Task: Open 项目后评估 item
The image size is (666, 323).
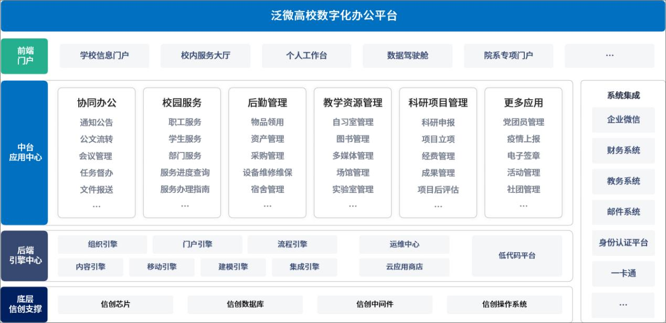Action: (x=438, y=190)
